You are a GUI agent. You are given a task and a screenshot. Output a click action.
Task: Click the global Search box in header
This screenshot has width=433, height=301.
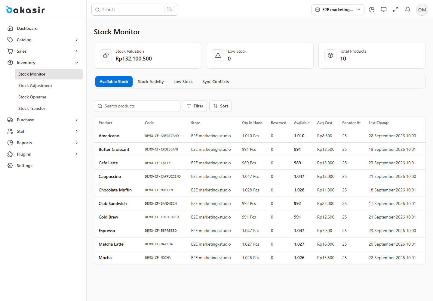[x=135, y=10]
